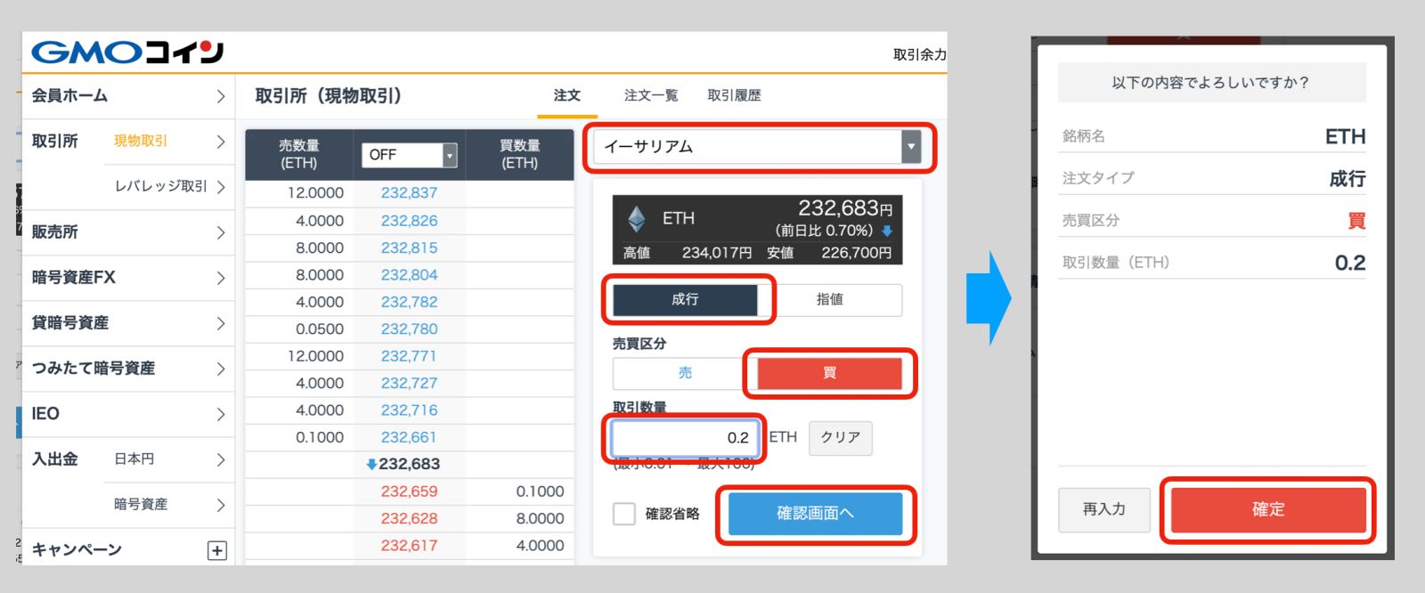The width and height of the screenshot is (1425, 593).
Task: Click the 取引余力 label in header
Action: coord(919,54)
